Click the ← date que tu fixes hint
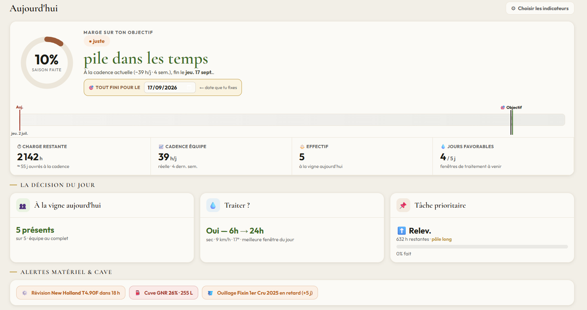Viewport: 587px width, 310px height. pyautogui.click(x=218, y=87)
